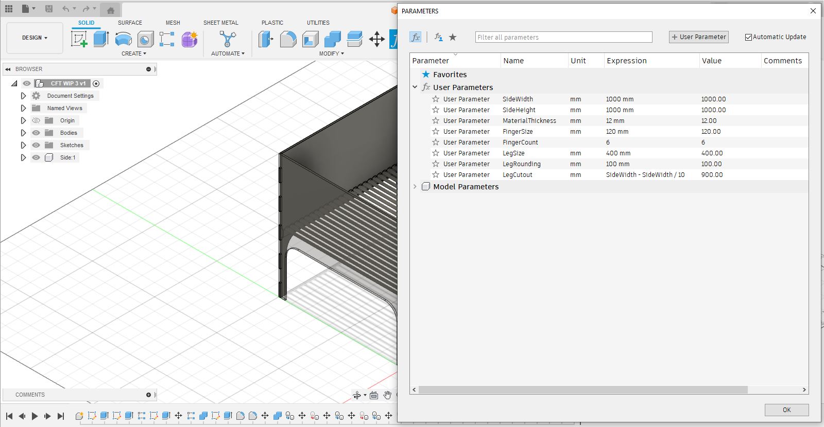Switch to the MESH tab
The width and height of the screenshot is (824, 427).
(173, 23)
